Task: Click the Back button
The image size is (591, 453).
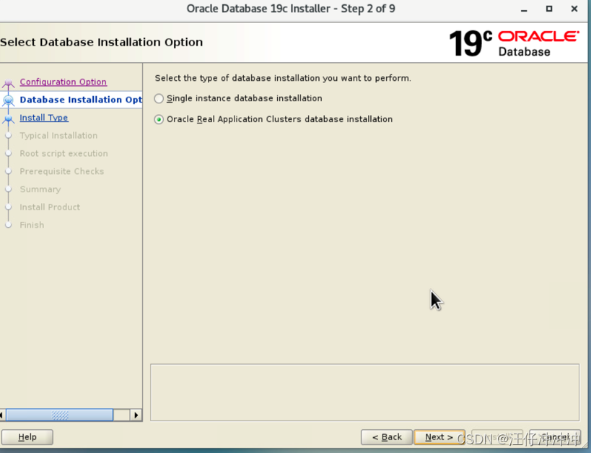Action: [387, 437]
